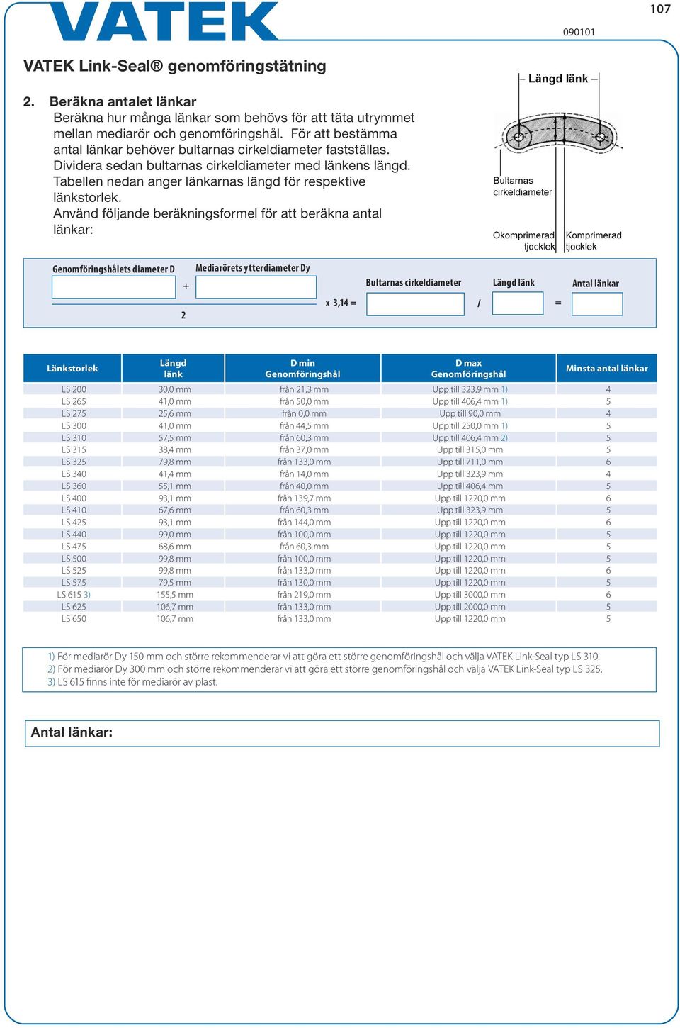Select the 'LS 625' table row label
Image resolution: width=680 pixels, height=1028 pixels.
[x=74, y=607]
